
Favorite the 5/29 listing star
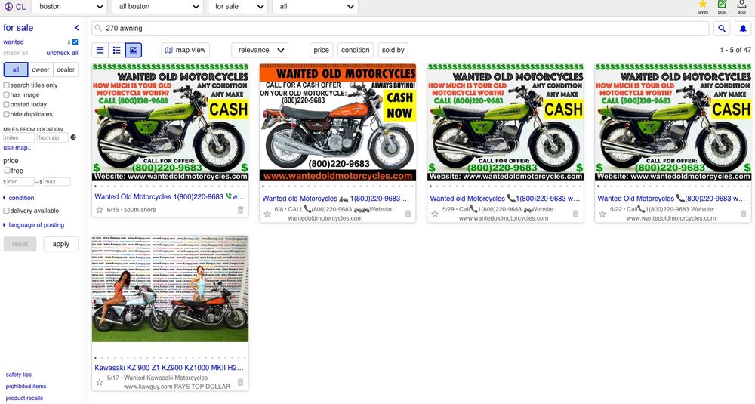click(x=435, y=214)
